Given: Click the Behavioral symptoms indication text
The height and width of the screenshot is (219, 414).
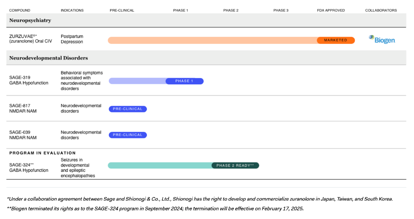Looking at the screenshot, I should click(x=82, y=81).
